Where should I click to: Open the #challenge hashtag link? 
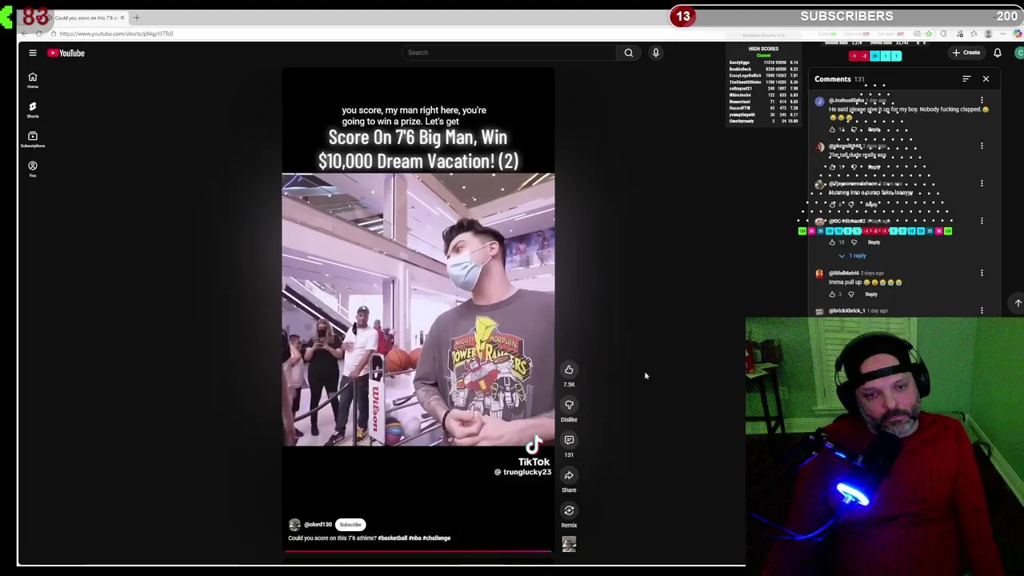(437, 538)
